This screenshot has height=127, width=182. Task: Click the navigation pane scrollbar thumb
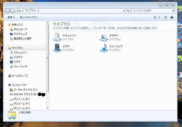48,58
